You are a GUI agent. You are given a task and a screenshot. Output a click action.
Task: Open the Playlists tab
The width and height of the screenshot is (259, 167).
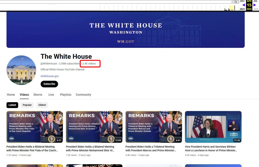[66, 95]
